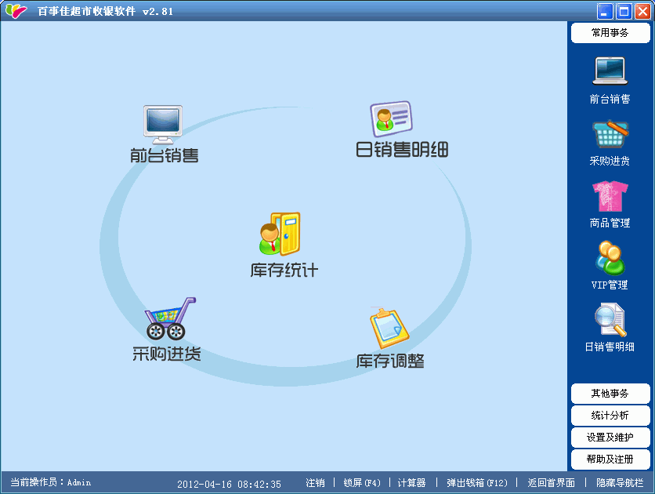The height and width of the screenshot is (494, 655).
Task: Open 库存调整 clipboard icon
Action: [x=389, y=329]
